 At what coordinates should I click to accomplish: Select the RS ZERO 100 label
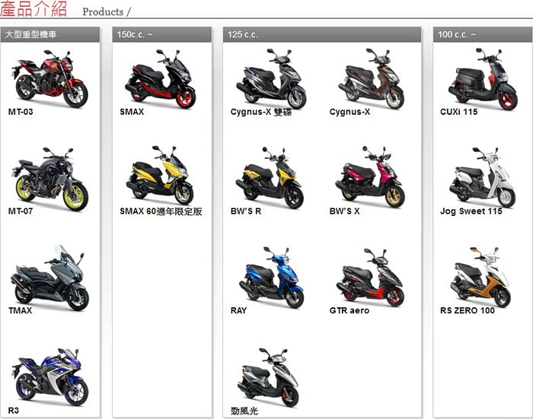[x=467, y=310]
